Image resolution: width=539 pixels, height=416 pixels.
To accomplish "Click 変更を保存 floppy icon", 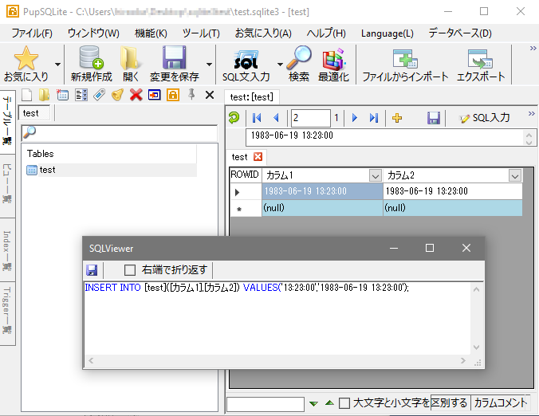I will [x=175, y=57].
